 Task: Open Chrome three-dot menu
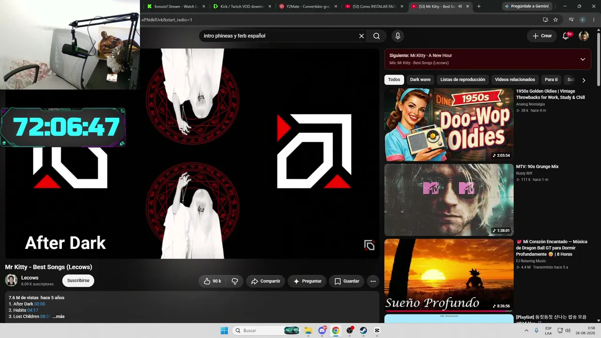coord(593,20)
